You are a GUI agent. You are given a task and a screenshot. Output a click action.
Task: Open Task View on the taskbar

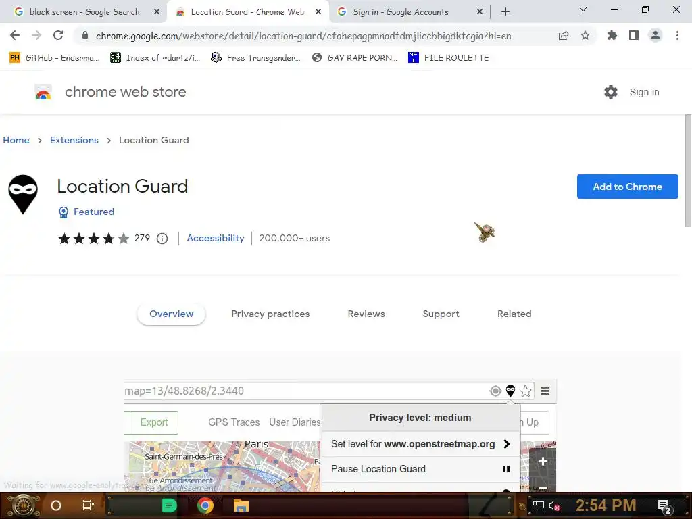(x=89, y=505)
